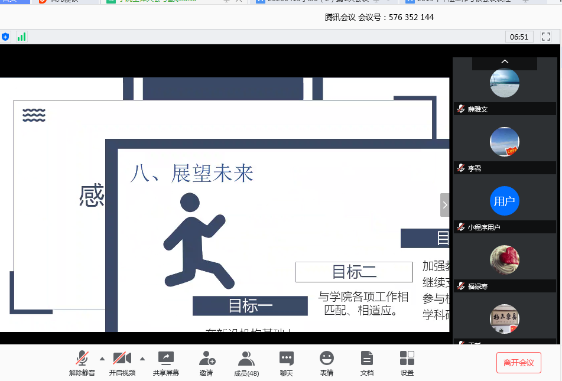The image size is (562, 381).
Task: Click the unmute microphone icon (解除静音)
Action: pyautogui.click(x=82, y=359)
